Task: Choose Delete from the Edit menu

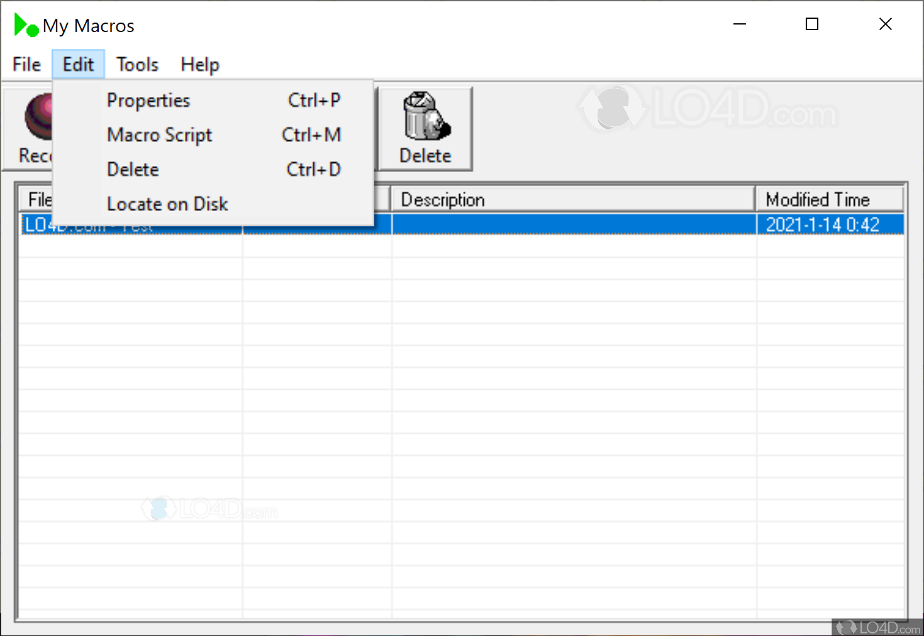Action: tap(133, 169)
